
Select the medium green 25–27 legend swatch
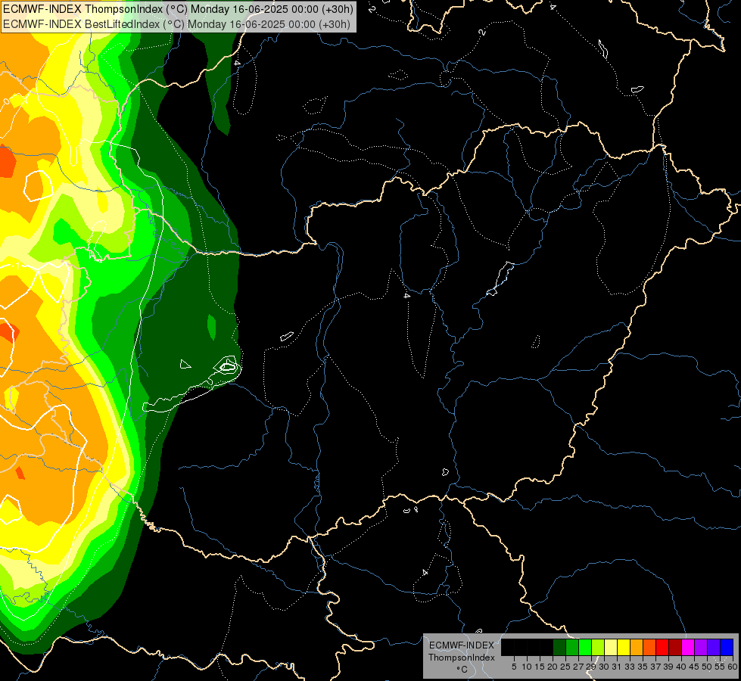(x=572, y=647)
